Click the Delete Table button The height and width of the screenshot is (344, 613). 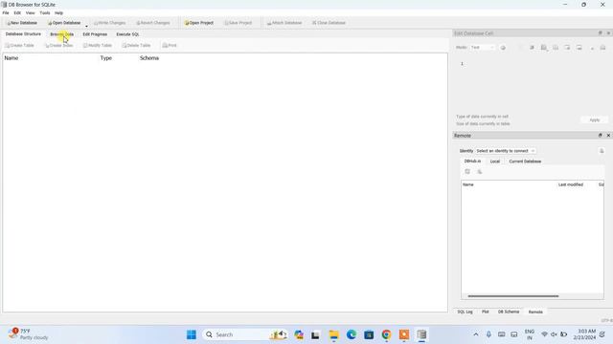[136, 46]
